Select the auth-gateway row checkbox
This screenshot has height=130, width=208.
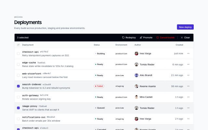click(18, 97)
